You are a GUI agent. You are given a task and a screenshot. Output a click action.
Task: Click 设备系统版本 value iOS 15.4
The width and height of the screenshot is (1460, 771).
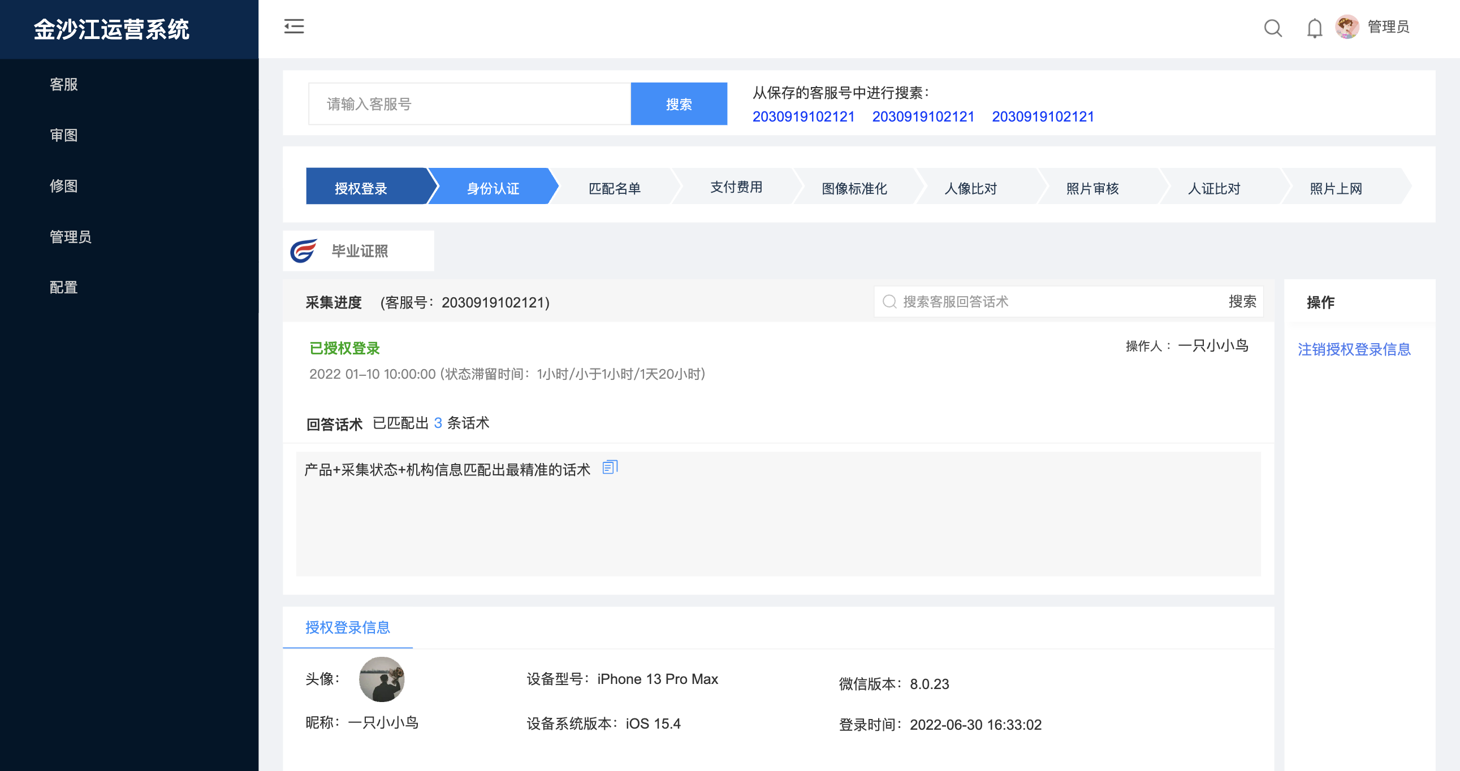[653, 724]
